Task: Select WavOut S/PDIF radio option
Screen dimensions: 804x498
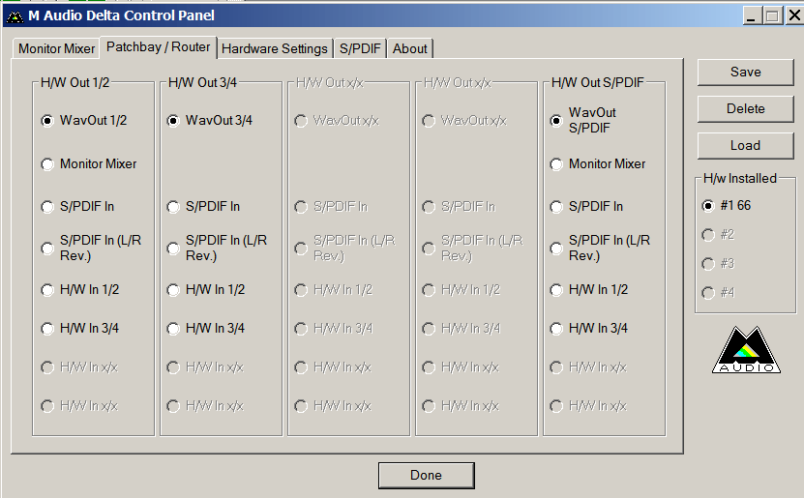Action: [556, 121]
